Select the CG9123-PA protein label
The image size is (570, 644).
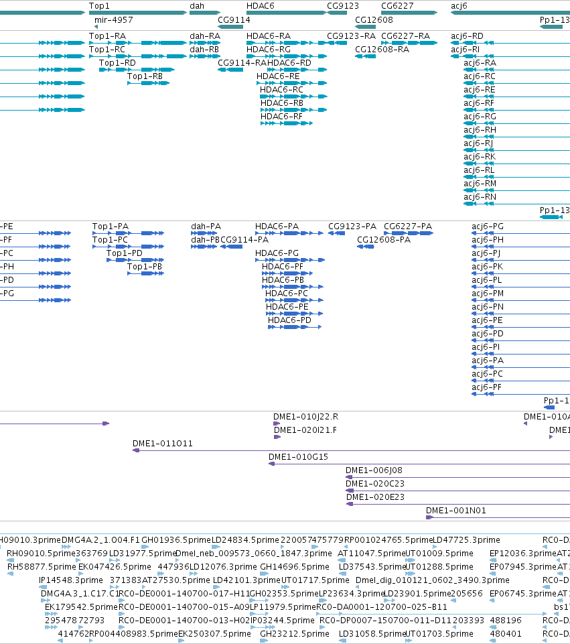352,227
